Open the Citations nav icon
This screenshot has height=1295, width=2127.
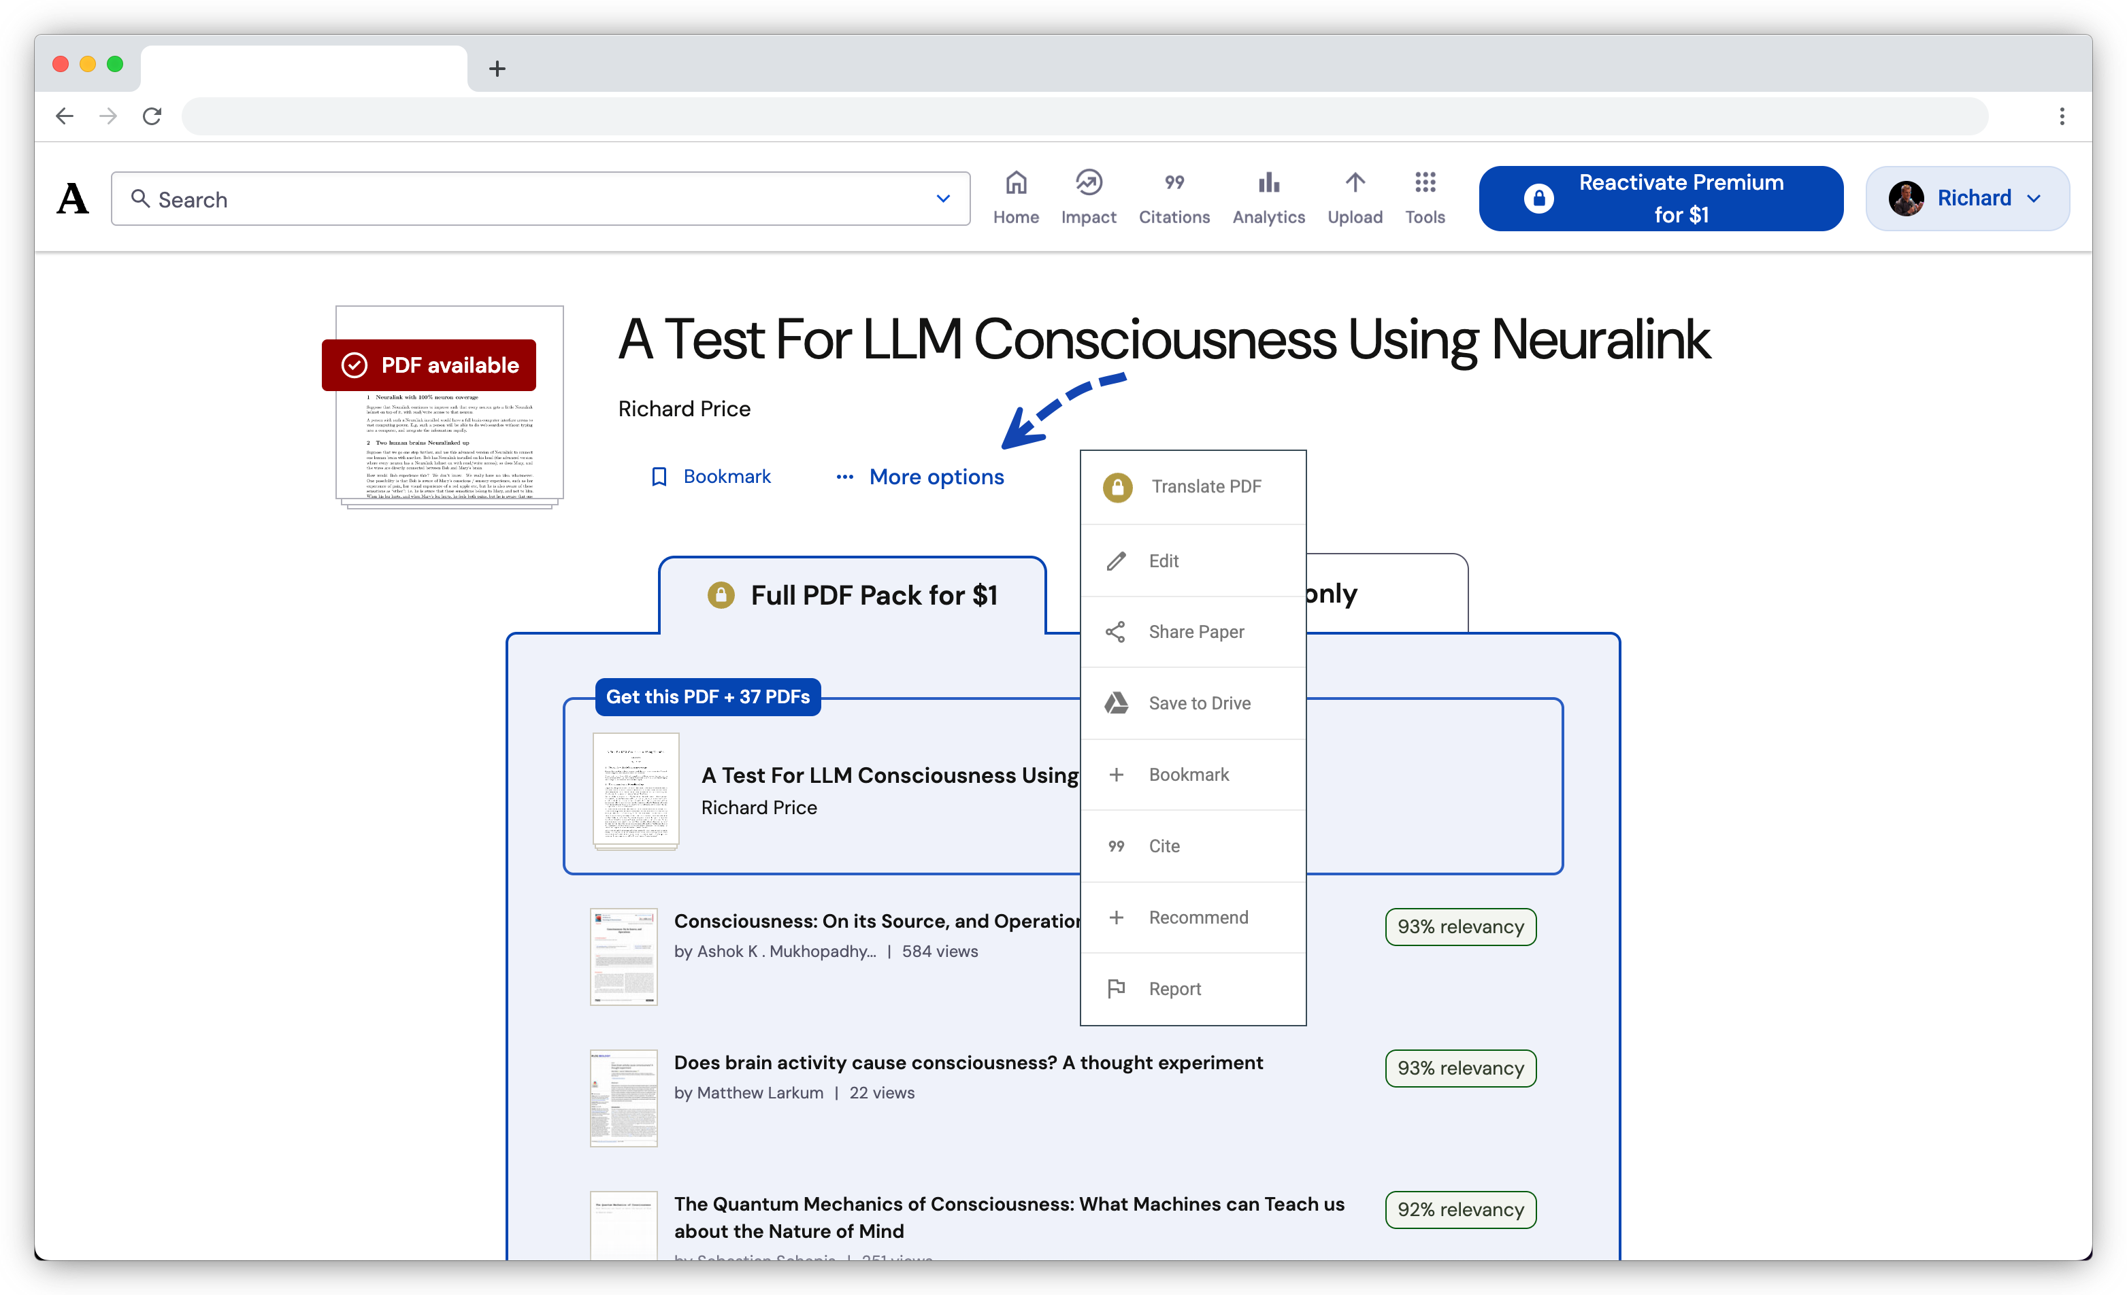point(1174,183)
